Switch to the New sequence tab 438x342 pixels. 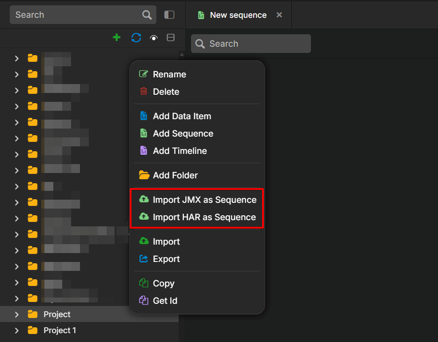coord(238,15)
